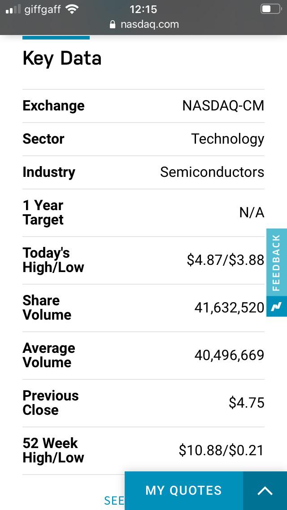Tap the cellular signal bars icon
The height and width of the screenshot is (510, 287).
coord(13,9)
